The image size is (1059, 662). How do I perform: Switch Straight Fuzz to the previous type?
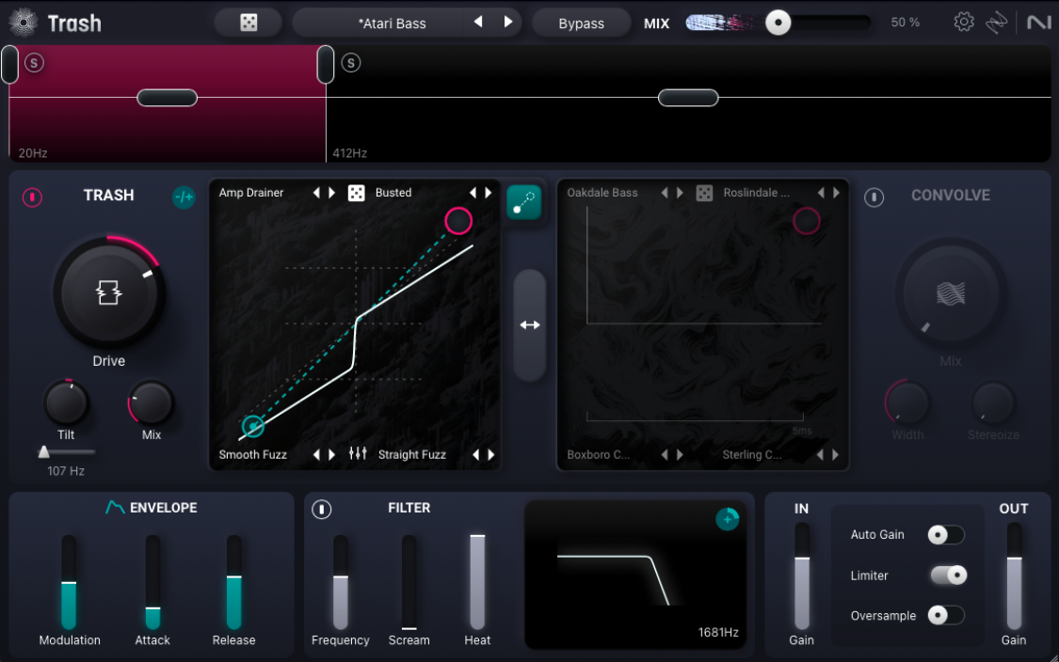(476, 455)
